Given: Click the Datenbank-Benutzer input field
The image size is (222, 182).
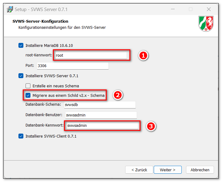Looking at the screenshot, I should click(101, 115).
